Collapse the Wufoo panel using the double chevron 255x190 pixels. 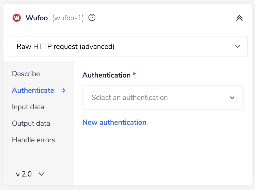tap(239, 18)
